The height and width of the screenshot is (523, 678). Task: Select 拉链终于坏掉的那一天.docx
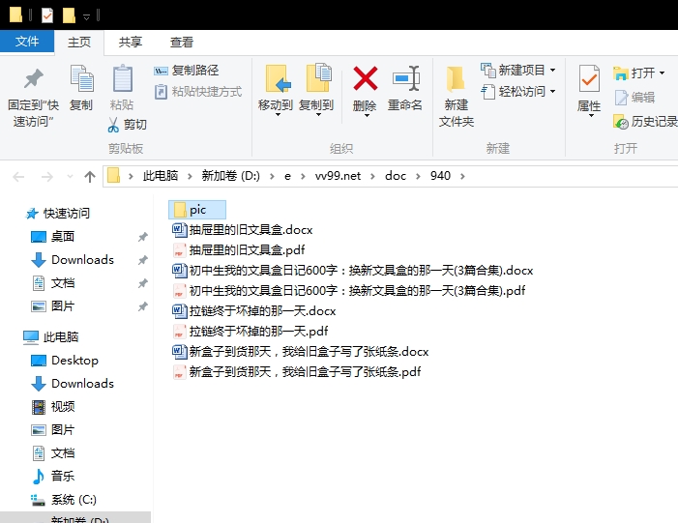click(x=253, y=311)
